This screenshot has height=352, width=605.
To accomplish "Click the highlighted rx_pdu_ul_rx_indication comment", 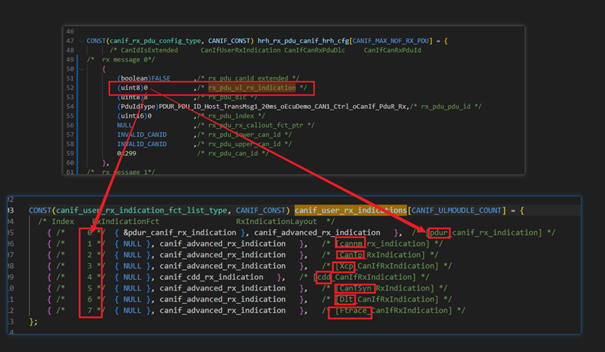I will 252,88.
